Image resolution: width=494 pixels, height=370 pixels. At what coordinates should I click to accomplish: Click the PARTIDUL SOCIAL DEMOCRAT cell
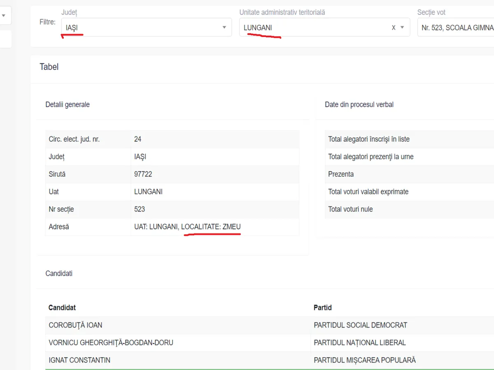(x=360, y=325)
